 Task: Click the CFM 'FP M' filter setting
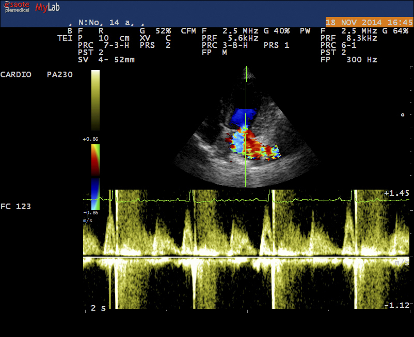coord(214,53)
